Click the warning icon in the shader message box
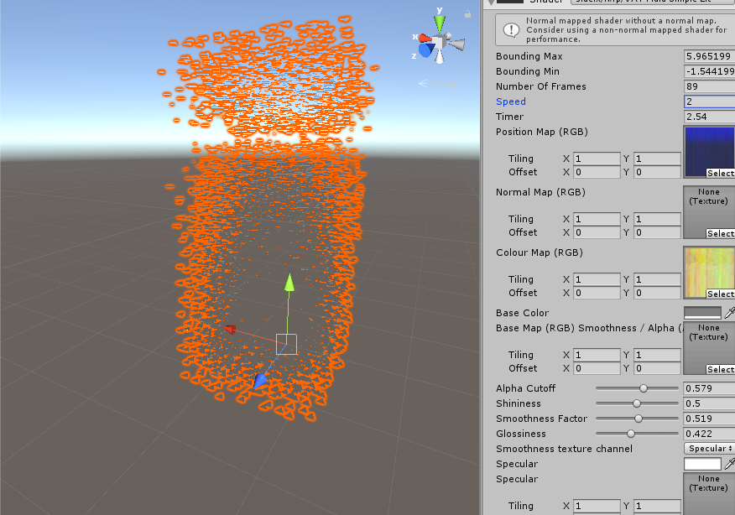Viewport: 735px width, 515px height. (512, 29)
